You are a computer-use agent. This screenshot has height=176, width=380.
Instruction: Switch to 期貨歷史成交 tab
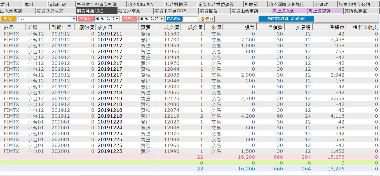coord(56,11)
